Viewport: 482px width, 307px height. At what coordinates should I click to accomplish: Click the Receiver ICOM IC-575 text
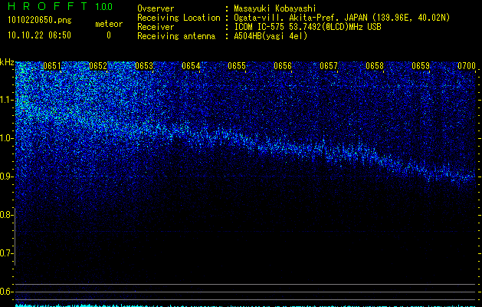click(x=307, y=27)
